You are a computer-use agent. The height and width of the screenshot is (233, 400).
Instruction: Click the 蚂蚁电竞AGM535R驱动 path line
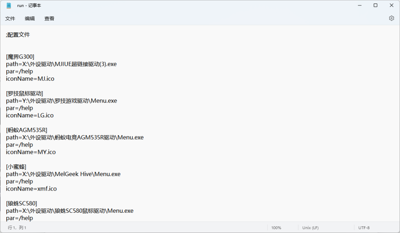coord(75,138)
